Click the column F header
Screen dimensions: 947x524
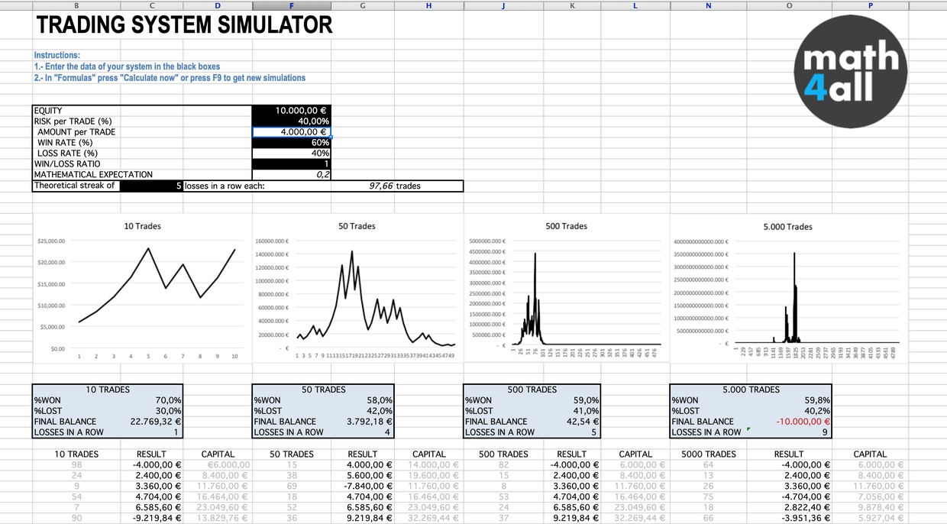(291, 5)
